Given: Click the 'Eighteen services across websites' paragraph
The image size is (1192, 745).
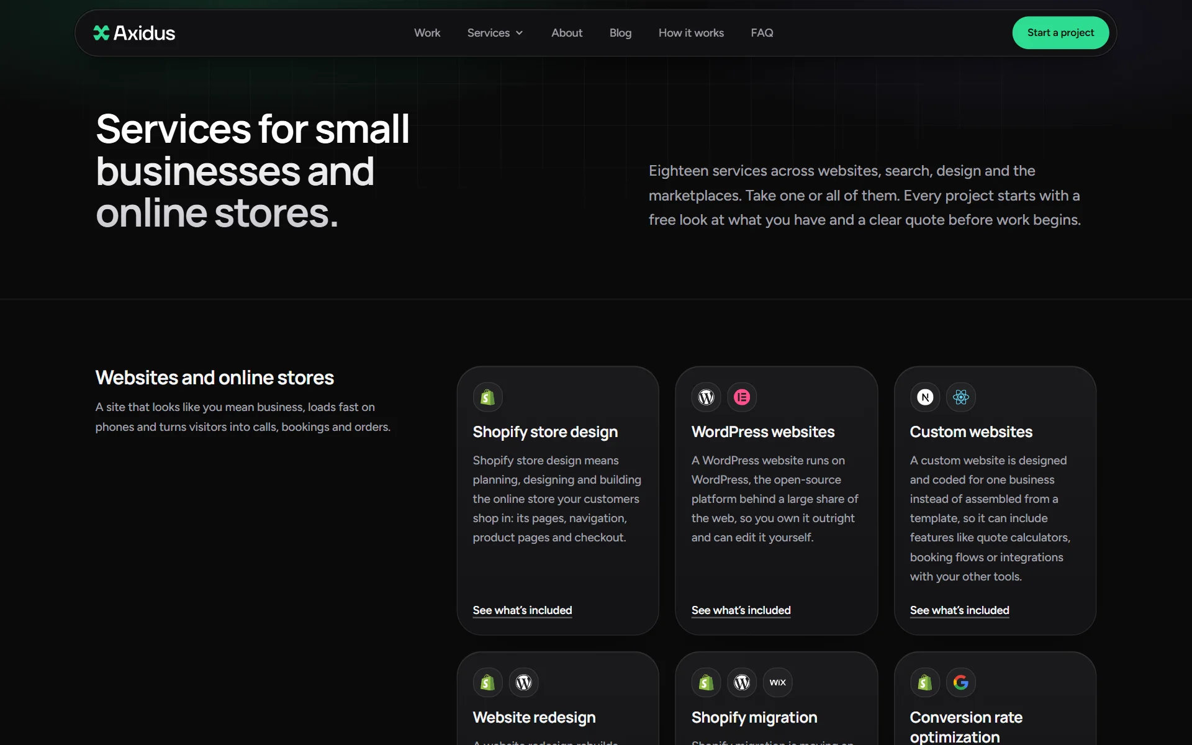Looking at the screenshot, I should 865,196.
